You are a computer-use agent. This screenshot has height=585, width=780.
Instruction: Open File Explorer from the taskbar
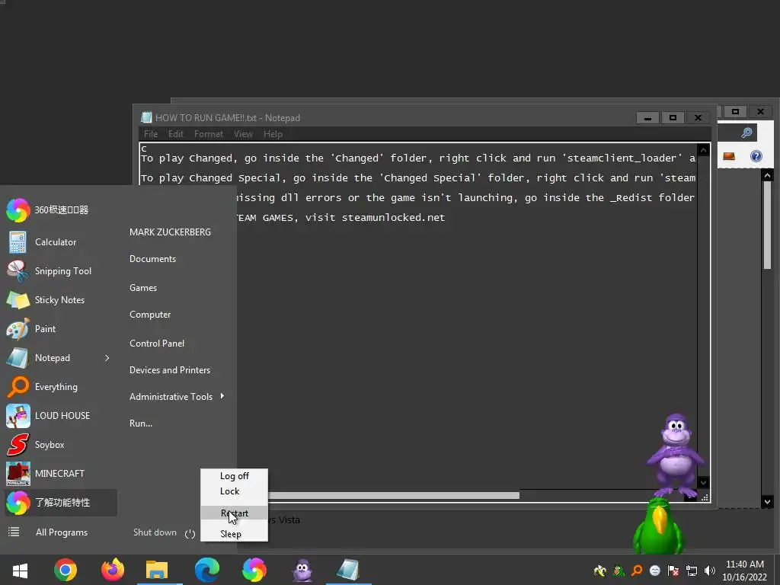(x=157, y=570)
